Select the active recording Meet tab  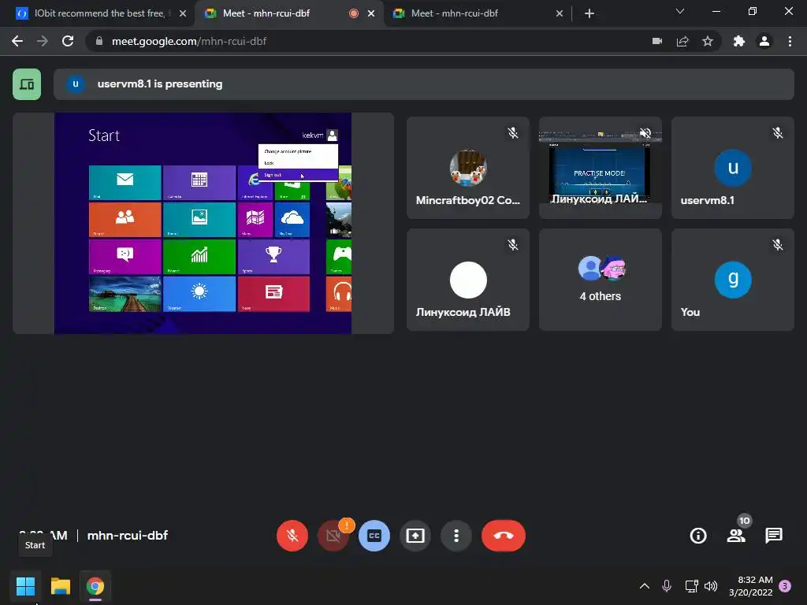point(288,13)
